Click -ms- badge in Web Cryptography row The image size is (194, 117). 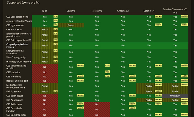tap(56, 57)
